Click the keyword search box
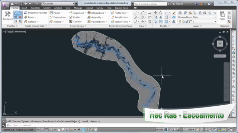238x133 pixels. tap(150, 4)
